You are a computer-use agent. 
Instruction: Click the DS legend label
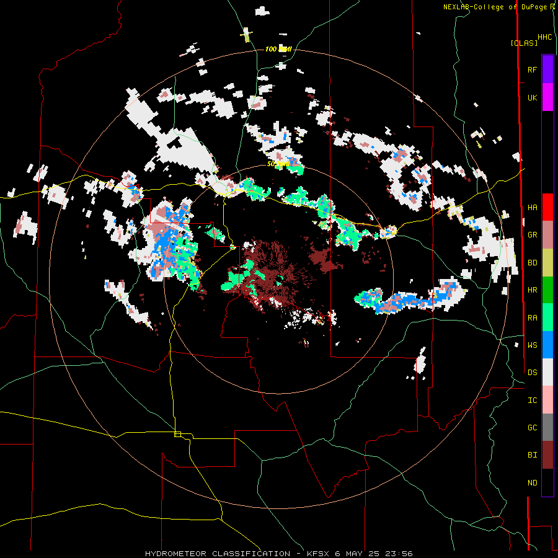532,373
